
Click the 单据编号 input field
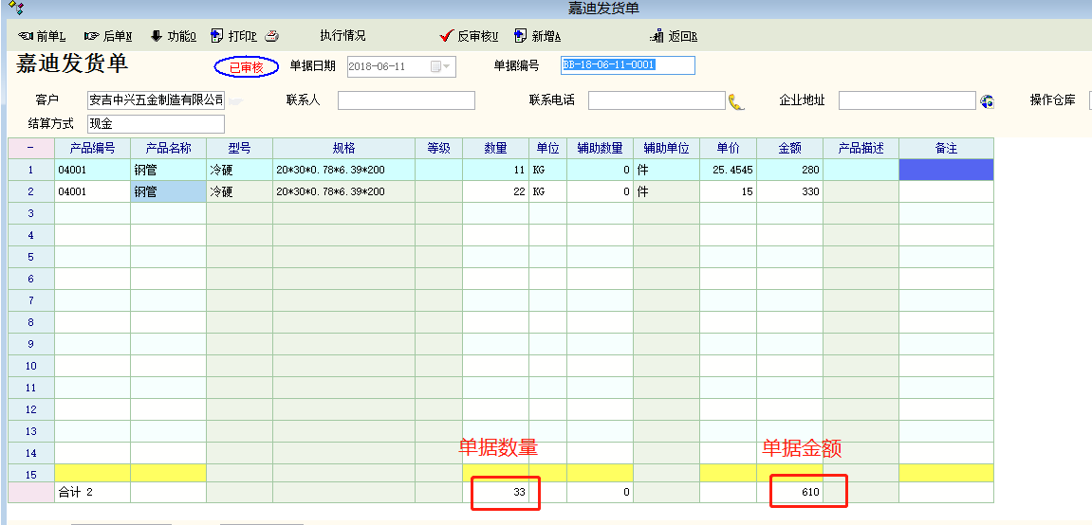[628, 65]
